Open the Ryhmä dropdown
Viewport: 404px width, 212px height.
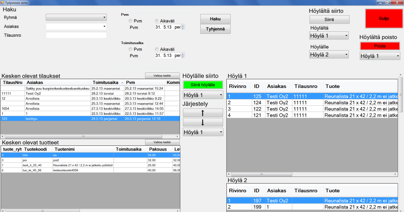[76, 17]
